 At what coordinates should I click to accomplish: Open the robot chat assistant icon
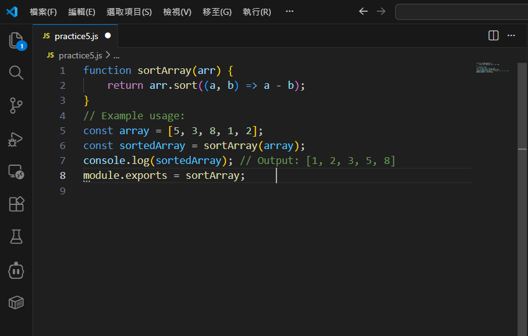click(x=16, y=270)
